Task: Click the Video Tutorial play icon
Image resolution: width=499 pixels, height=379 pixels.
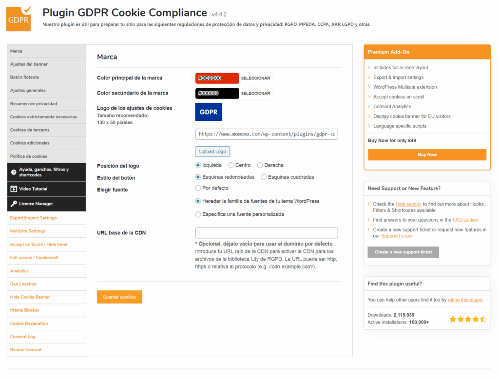Action: pos(14,189)
